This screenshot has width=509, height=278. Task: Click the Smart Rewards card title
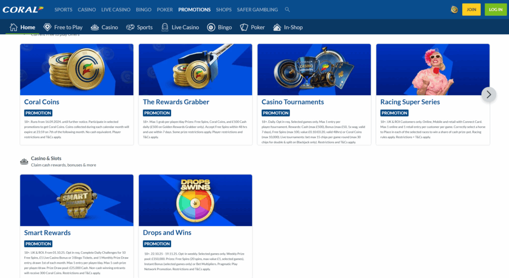[48, 233]
